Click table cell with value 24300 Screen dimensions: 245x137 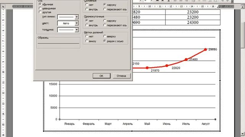[193, 22]
